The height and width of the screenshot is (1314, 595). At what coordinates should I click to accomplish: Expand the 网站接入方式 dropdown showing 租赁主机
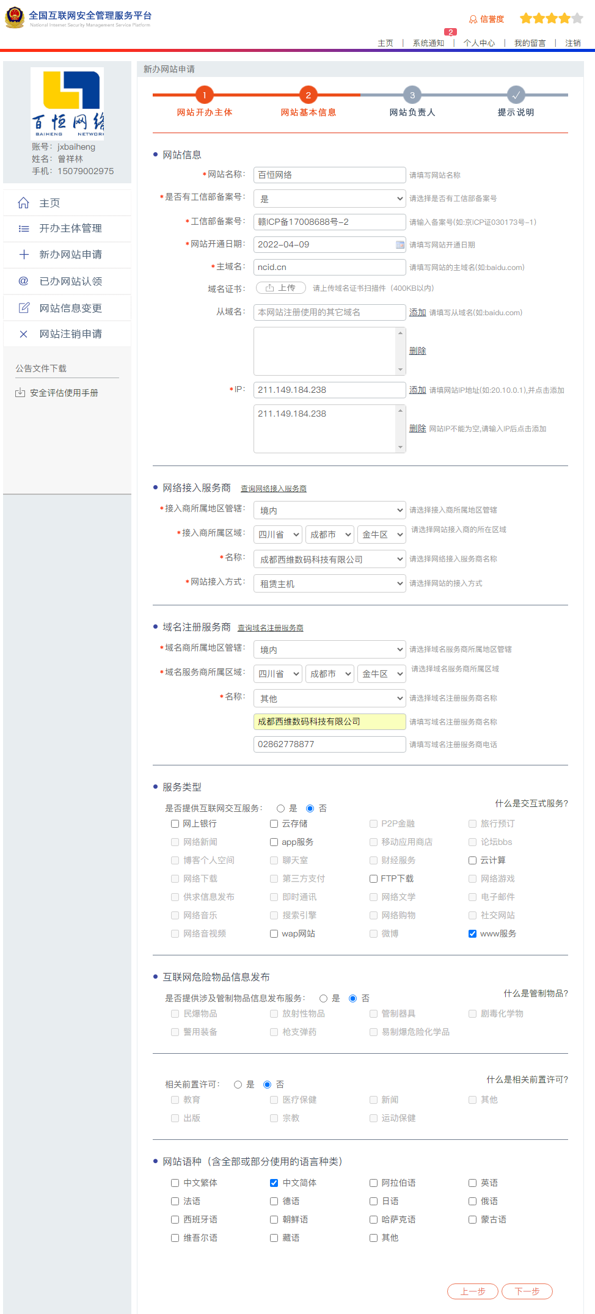click(x=330, y=583)
